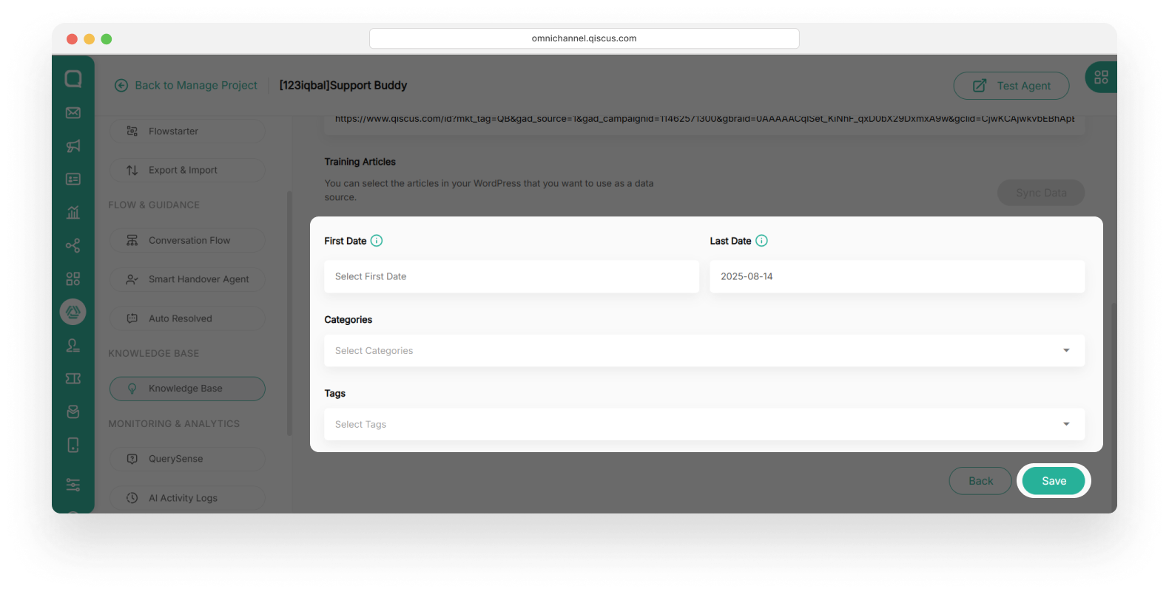Click the analytics chart icon in sidebar
Screen dimensions: 1169x594
pyautogui.click(x=73, y=213)
